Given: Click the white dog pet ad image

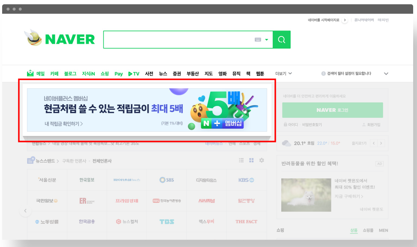Looking at the screenshot, I should click(x=306, y=195).
